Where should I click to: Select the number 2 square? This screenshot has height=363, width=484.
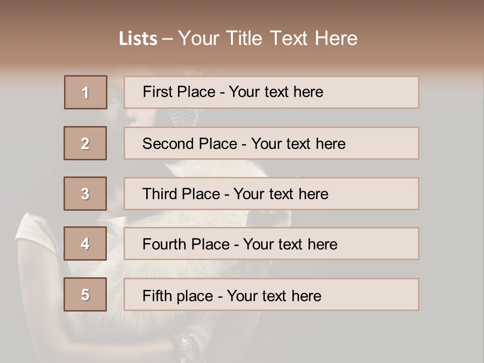click(x=85, y=143)
